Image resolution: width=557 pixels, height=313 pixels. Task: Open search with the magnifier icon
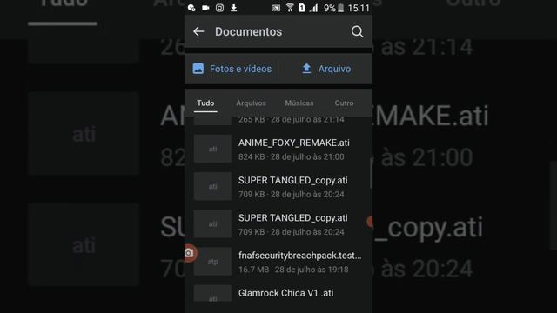(357, 31)
